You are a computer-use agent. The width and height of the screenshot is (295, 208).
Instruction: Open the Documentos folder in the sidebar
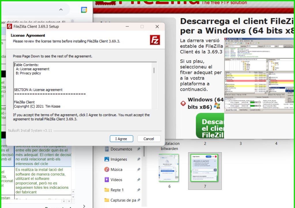(121, 149)
